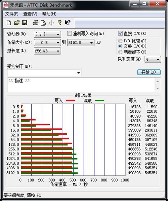Click the 开始(S) start button

point(149,72)
